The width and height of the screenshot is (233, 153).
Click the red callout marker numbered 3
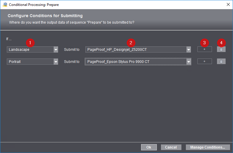click(x=204, y=43)
